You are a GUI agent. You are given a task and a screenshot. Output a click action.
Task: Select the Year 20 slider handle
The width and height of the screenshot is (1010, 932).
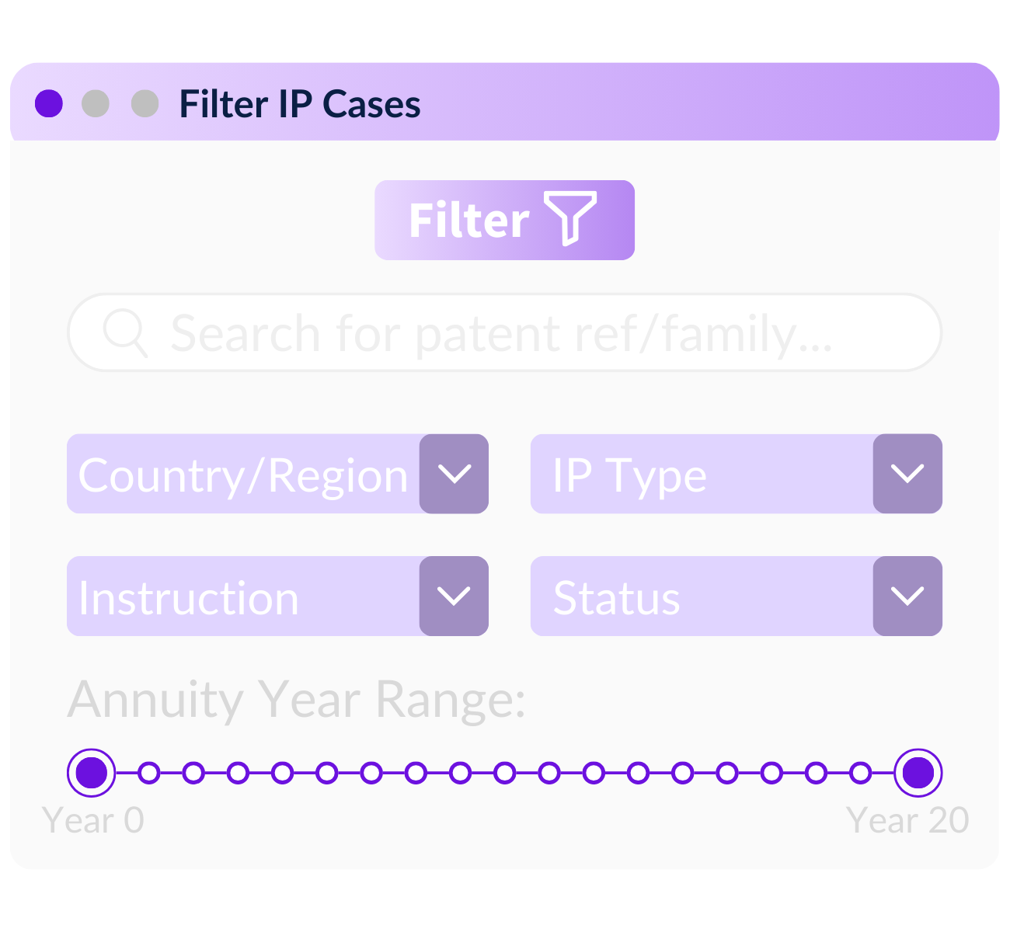[919, 773]
